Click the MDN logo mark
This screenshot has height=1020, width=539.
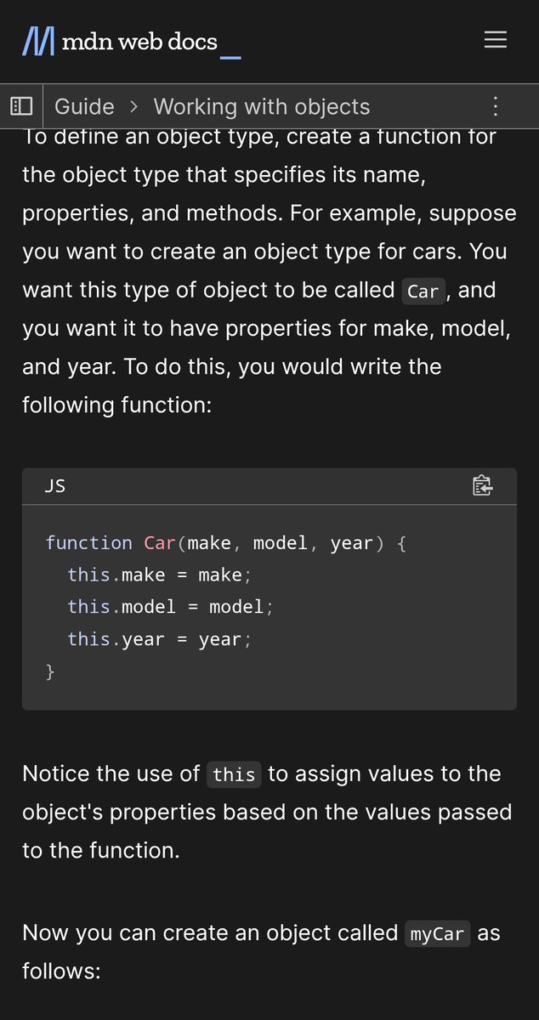pos(38,41)
